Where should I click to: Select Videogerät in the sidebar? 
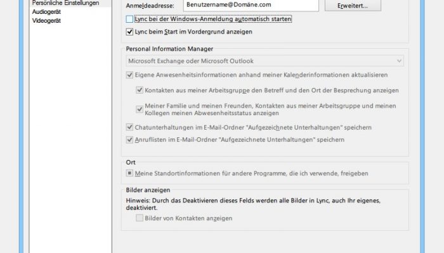(x=46, y=21)
